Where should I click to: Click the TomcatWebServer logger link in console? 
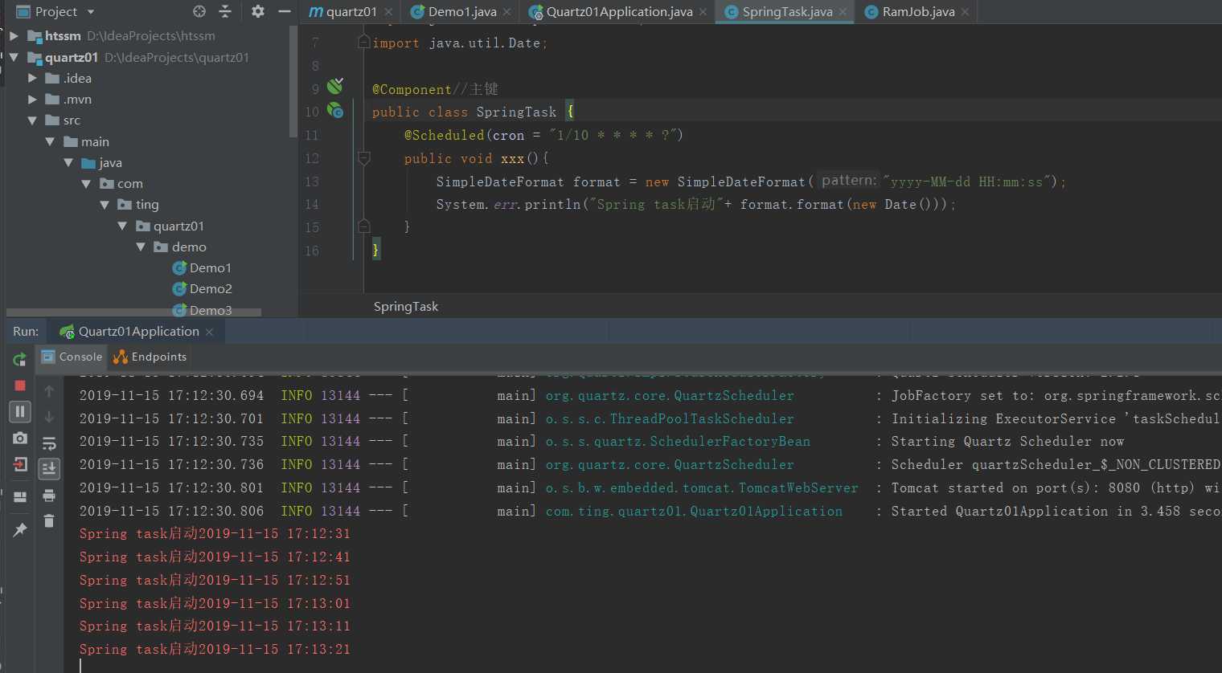pos(702,488)
